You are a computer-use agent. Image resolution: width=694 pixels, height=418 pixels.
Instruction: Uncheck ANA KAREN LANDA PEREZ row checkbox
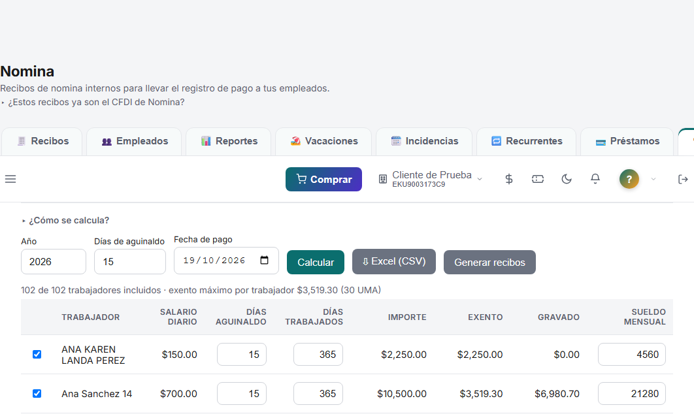pyautogui.click(x=37, y=354)
